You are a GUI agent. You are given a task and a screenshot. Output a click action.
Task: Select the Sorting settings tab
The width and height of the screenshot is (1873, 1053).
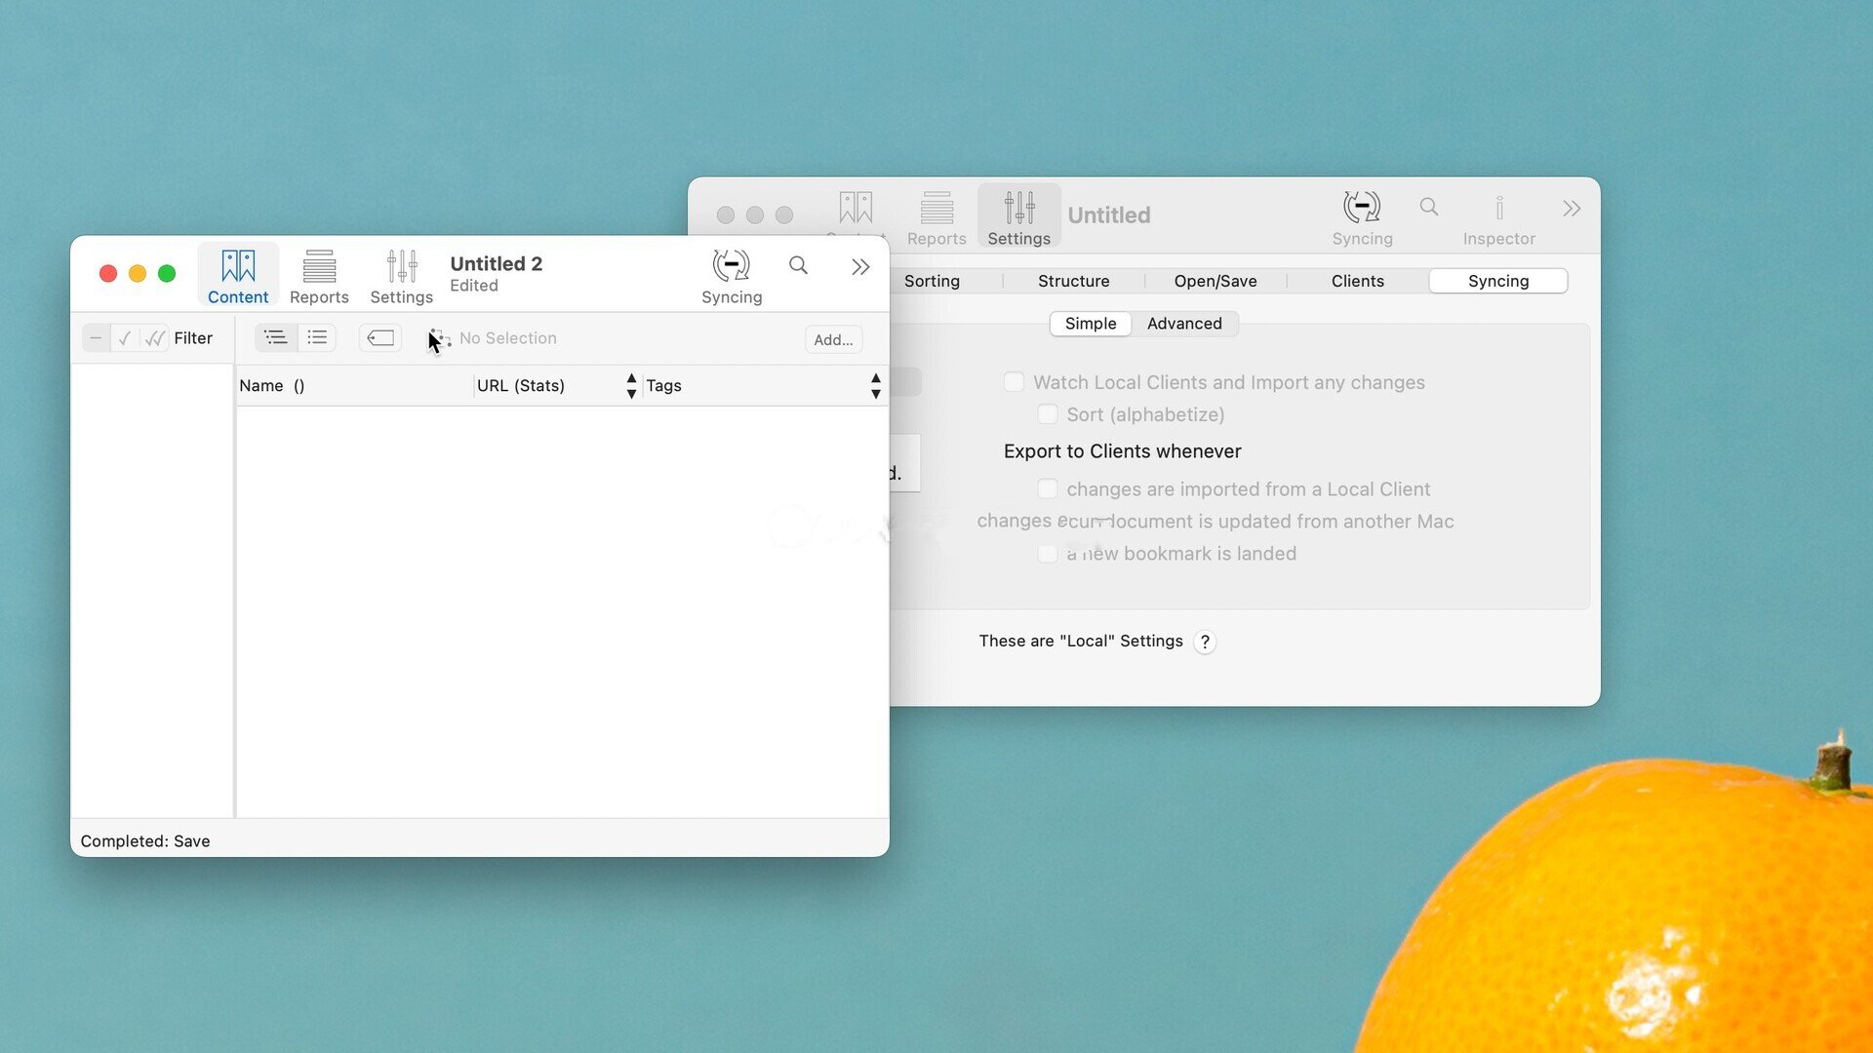932,281
